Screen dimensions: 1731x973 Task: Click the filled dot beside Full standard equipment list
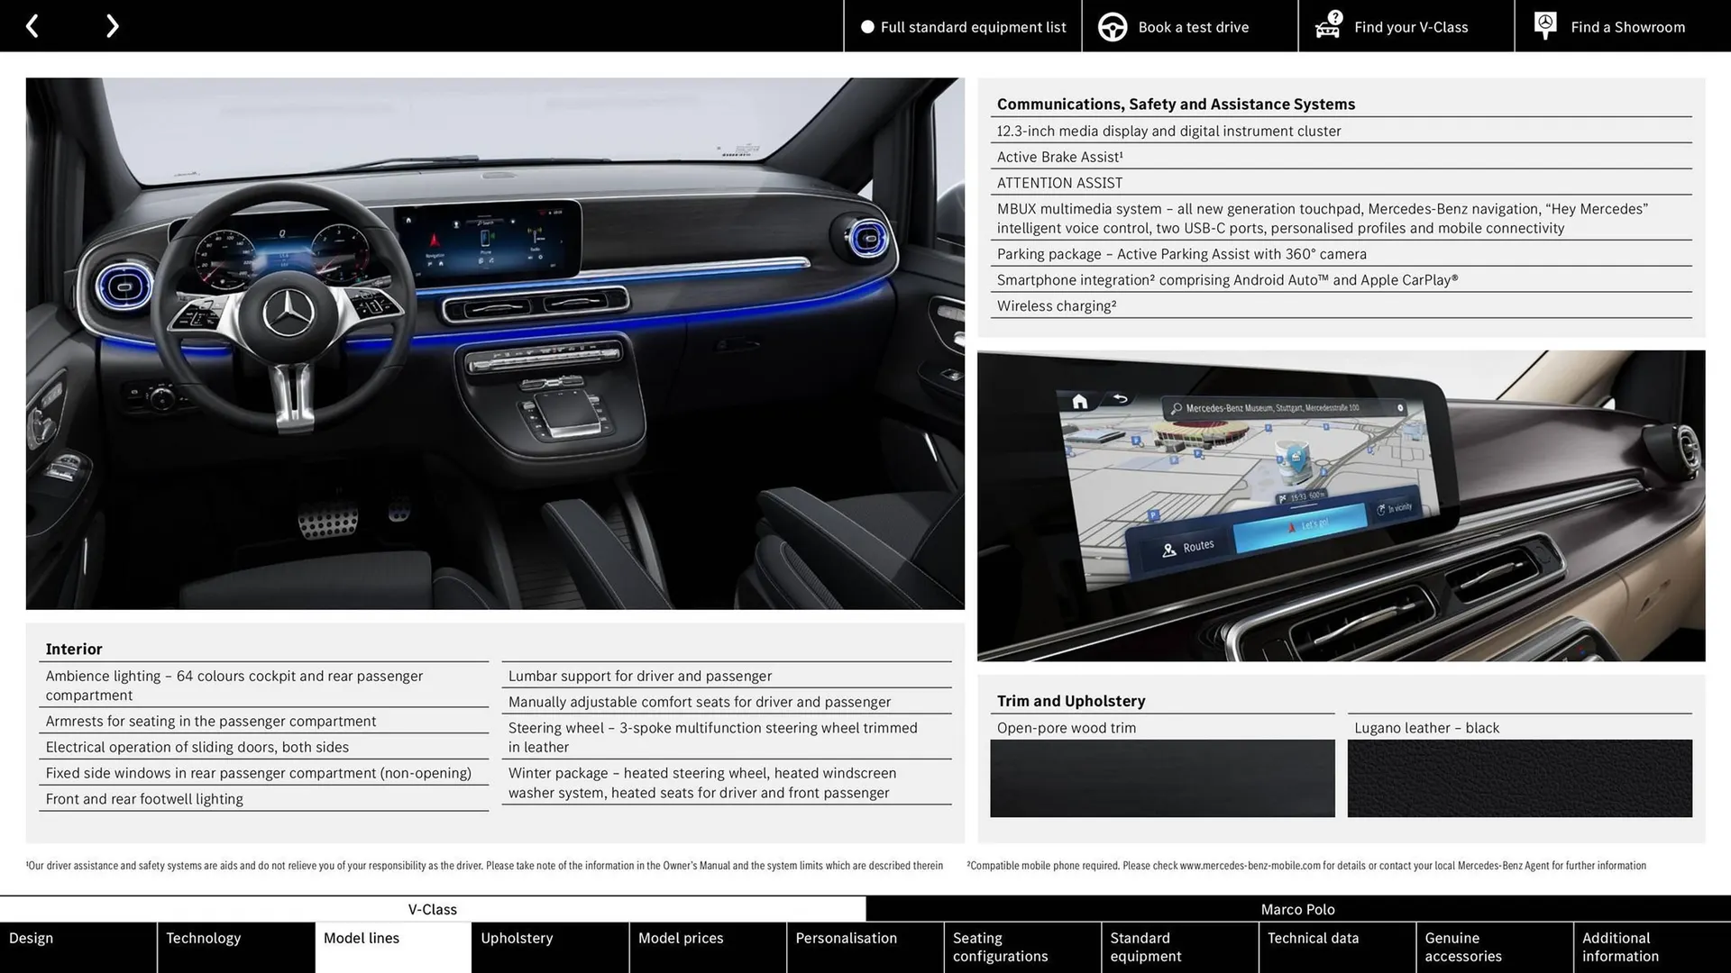[867, 26]
